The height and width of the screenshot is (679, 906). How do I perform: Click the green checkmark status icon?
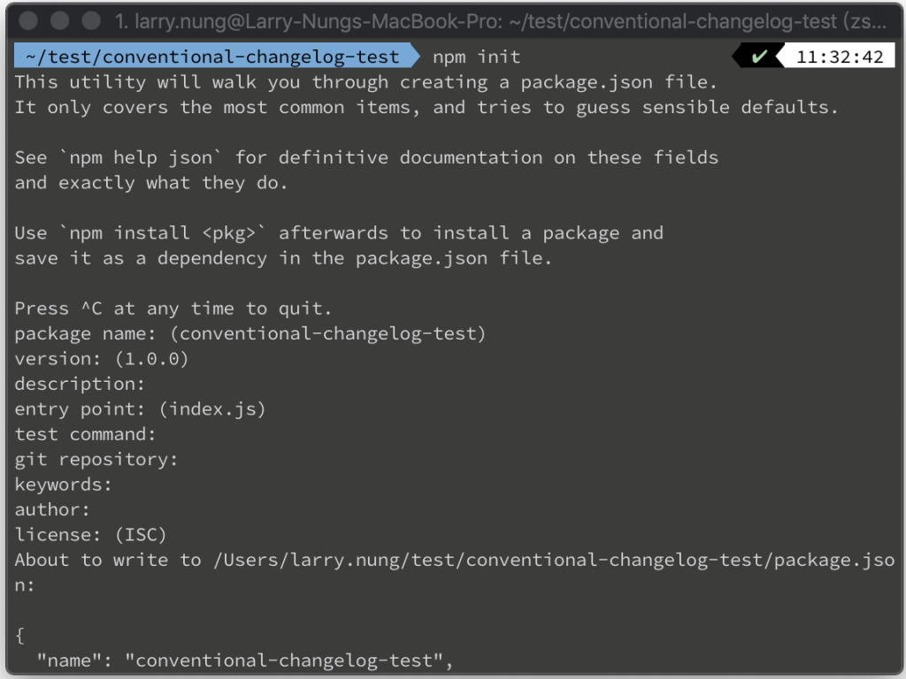coord(759,57)
